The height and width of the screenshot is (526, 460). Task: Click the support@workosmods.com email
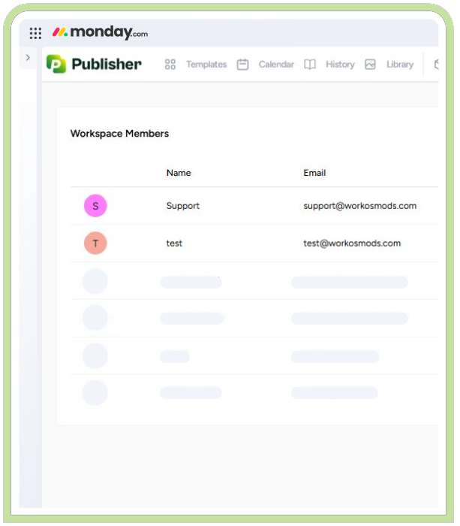point(359,206)
